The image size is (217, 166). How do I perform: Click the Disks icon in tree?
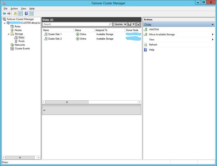pyautogui.click(x=16, y=38)
